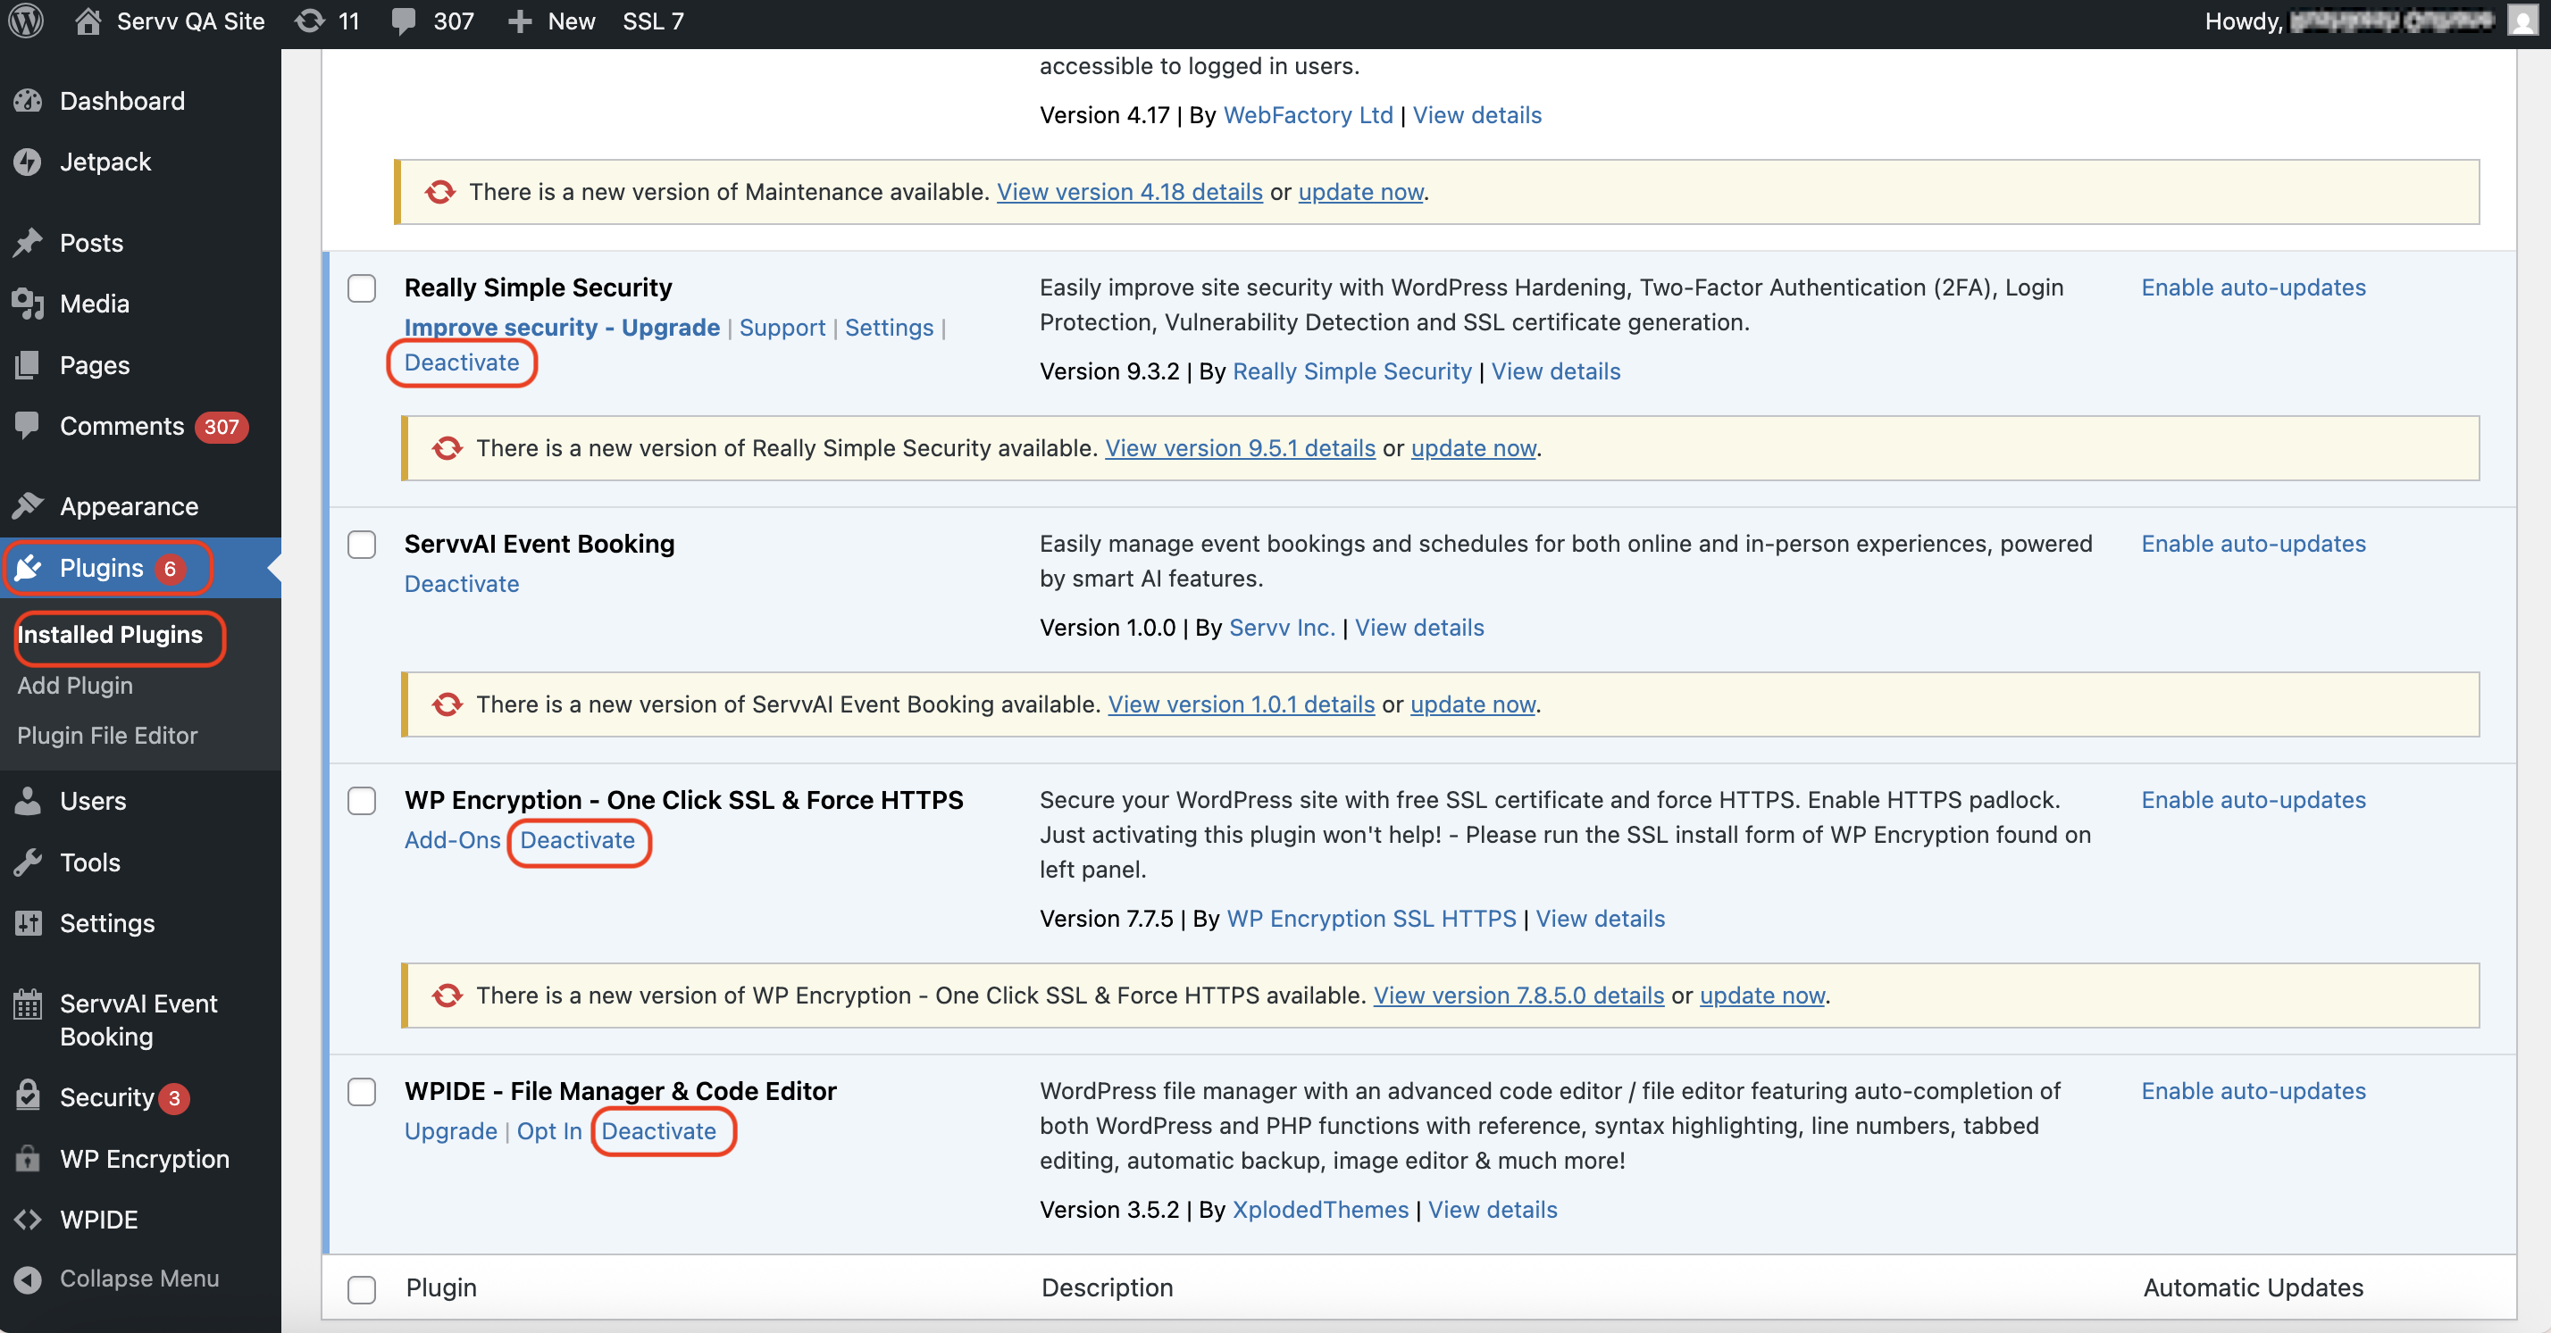Open the Plugin File Editor submenu
The height and width of the screenshot is (1333, 2551).
(107, 736)
